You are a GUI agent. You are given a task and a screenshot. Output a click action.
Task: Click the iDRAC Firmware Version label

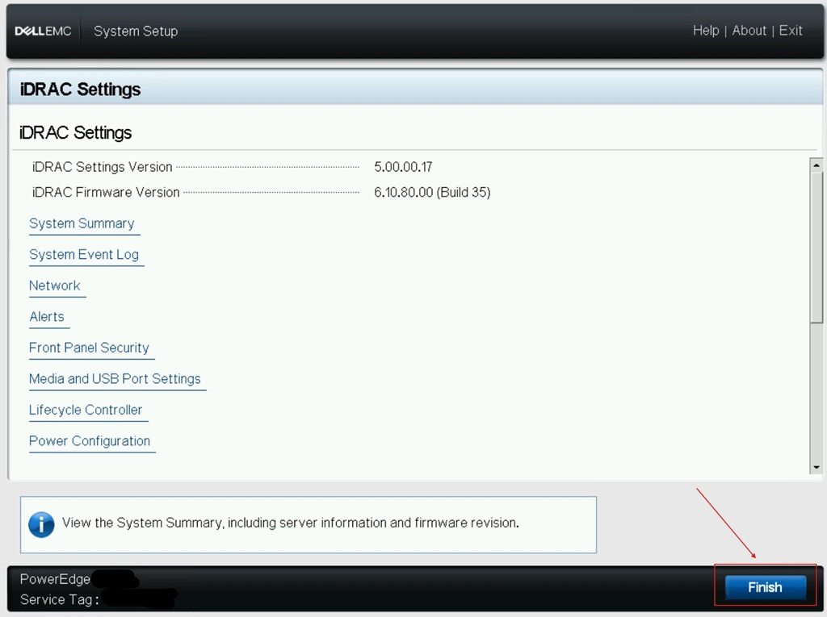pyautogui.click(x=106, y=192)
